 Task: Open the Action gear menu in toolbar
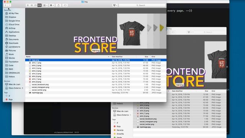(52, 5)
